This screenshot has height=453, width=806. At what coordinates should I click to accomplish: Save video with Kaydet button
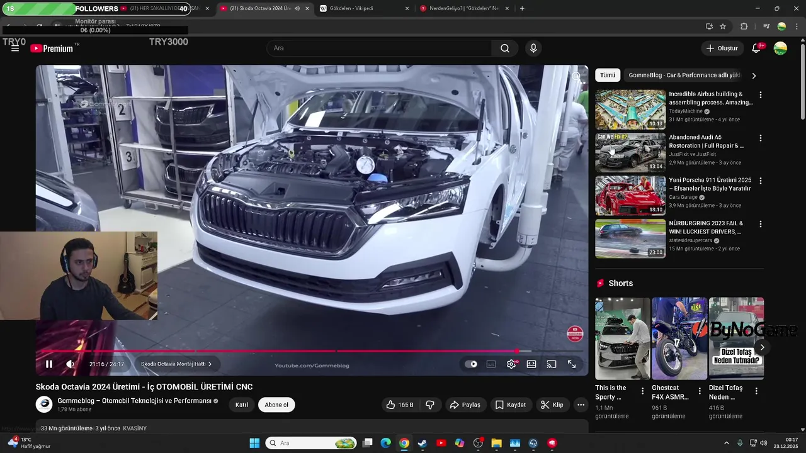click(x=510, y=405)
